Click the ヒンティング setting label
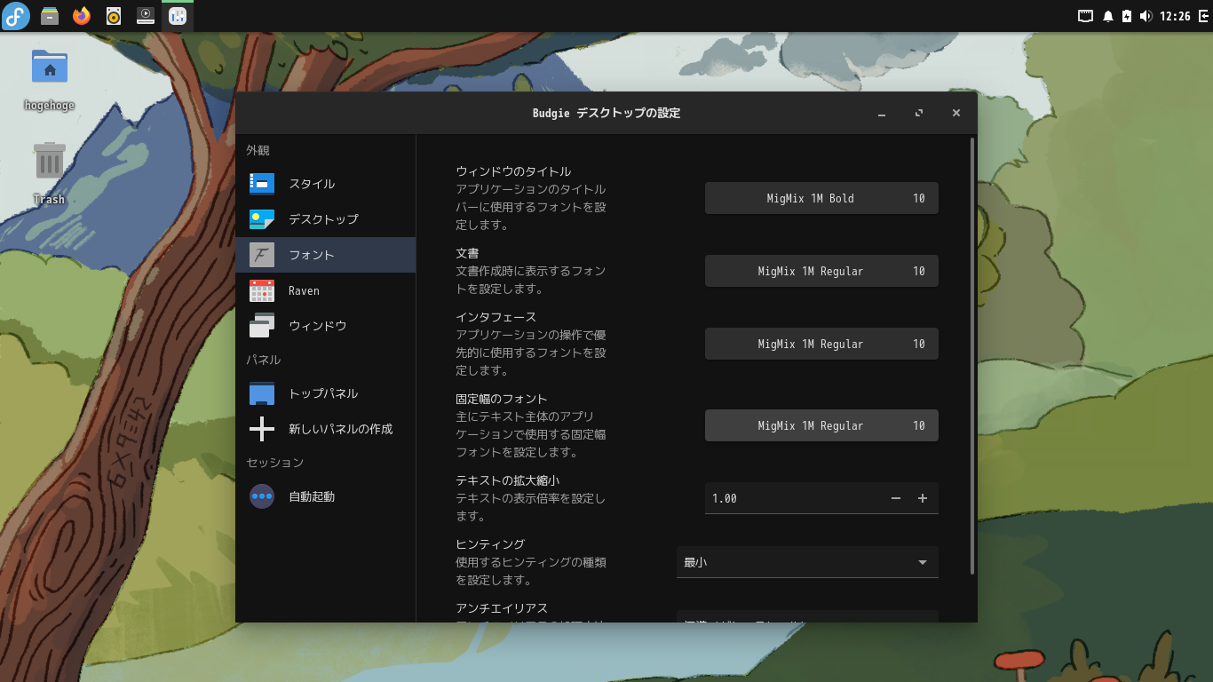This screenshot has height=682, width=1213. tap(490, 544)
